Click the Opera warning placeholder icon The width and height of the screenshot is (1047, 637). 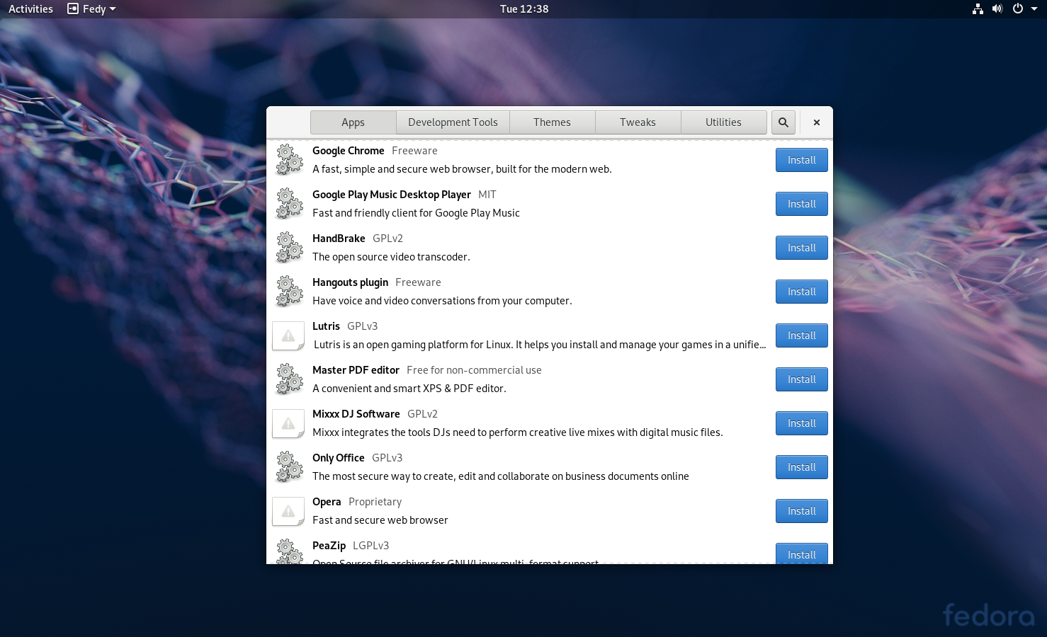(x=288, y=511)
